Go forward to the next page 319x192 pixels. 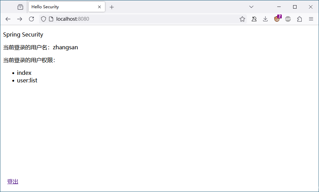(x=20, y=19)
